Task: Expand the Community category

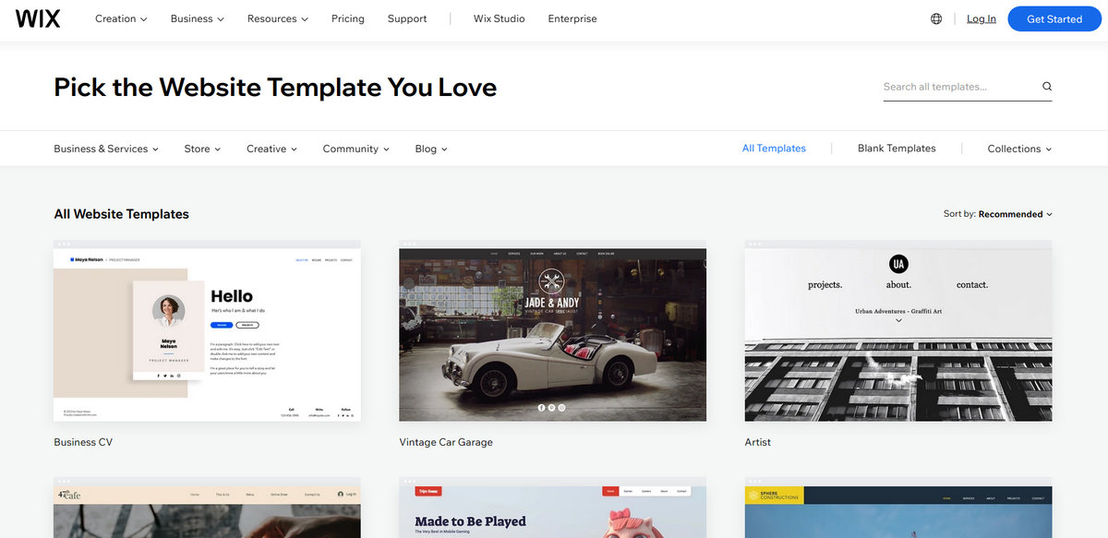Action: [x=355, y=149]
